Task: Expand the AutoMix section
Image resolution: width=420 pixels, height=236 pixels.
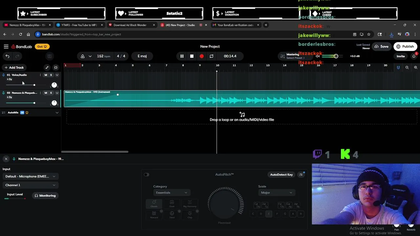Action: 57,112
